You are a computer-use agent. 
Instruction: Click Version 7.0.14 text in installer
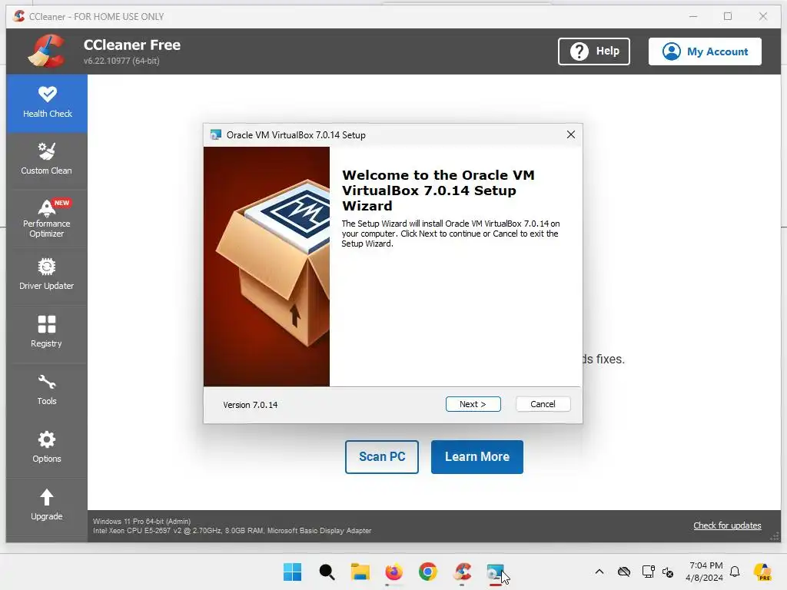[250, 405]
